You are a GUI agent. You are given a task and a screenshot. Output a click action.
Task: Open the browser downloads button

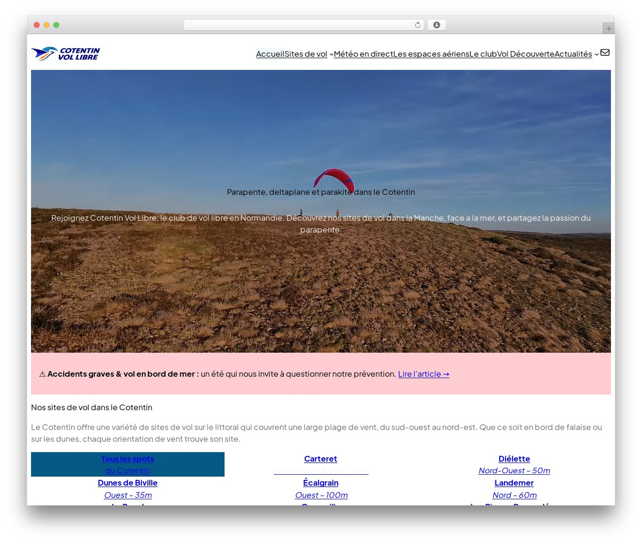(436, 25)
